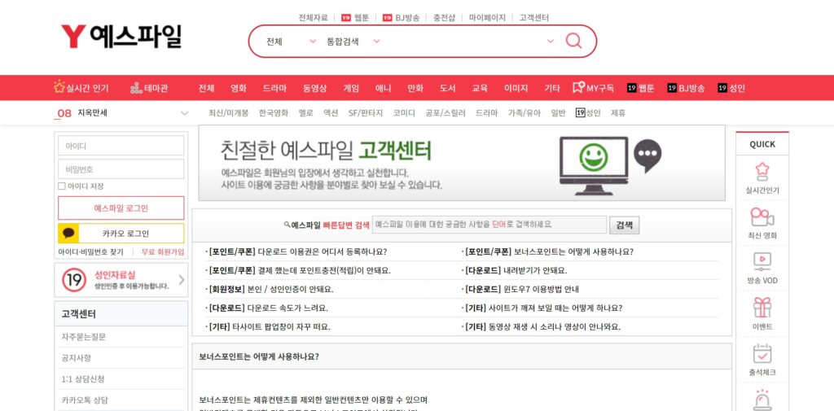Click 19 BJ방송 in red navigation bar
Screen dimensions: 834x411
coord(686,88)
